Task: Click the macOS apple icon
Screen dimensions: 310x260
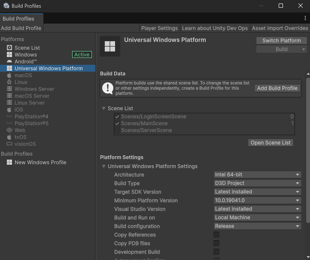Action: (9, 75)
